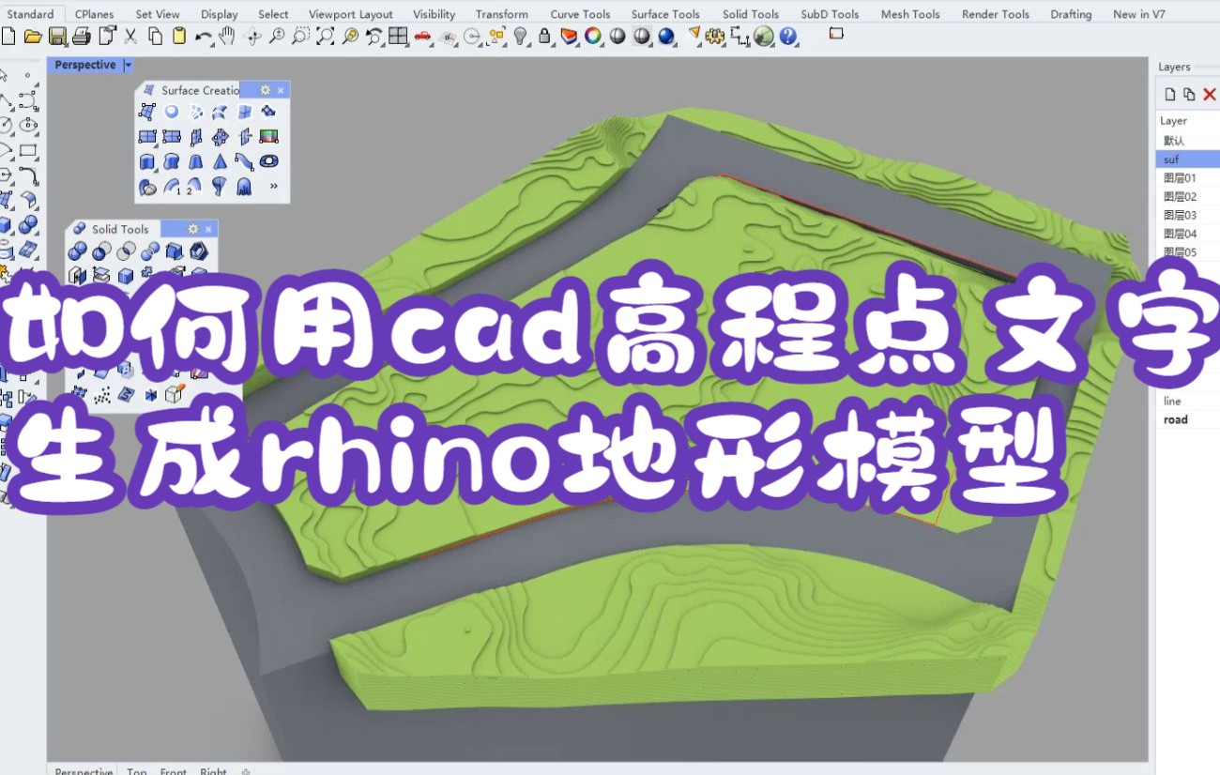This screenshot has width=1220, height=775.
Task: Open the Render Tools tab
Action: (x=995, y=14)
